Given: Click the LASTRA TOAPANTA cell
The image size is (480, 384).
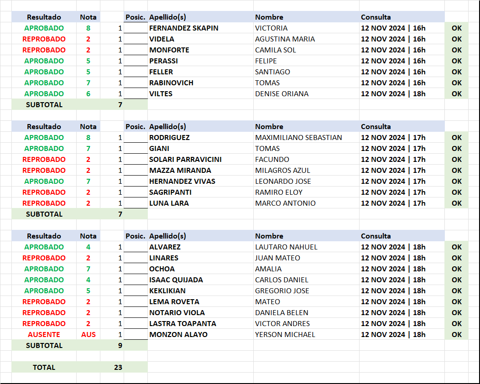Looking at the screenshot, I should (x=200, y=324).
